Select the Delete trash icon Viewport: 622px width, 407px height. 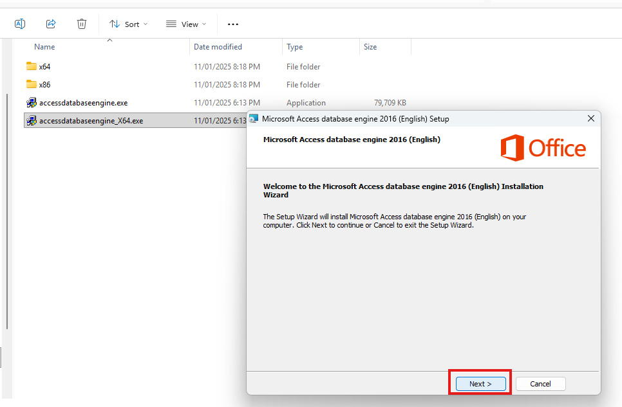(81, 23)
